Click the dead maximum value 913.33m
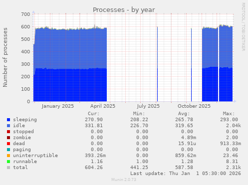Viewport: 248px width, 185px height. (231, 144)
